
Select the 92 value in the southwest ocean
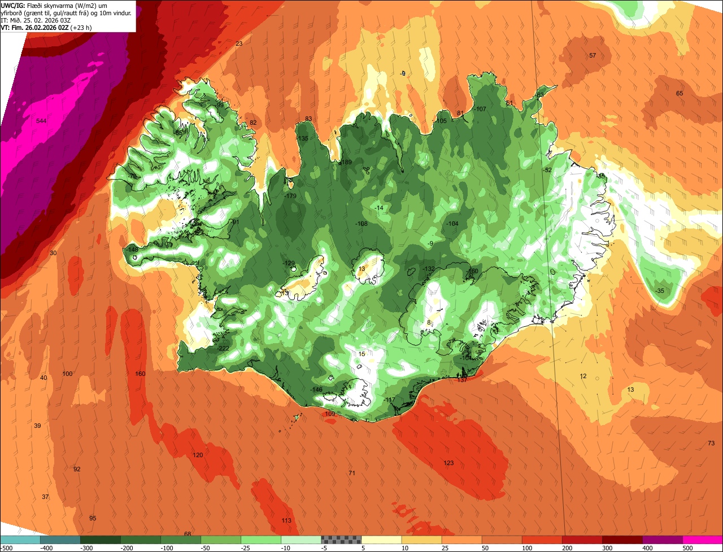point(77,470)
